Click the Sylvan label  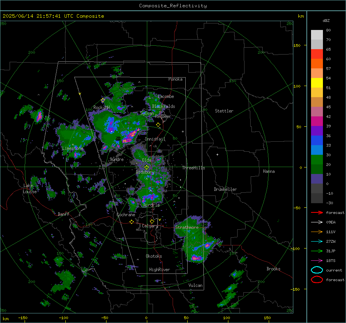coord(147,113)
